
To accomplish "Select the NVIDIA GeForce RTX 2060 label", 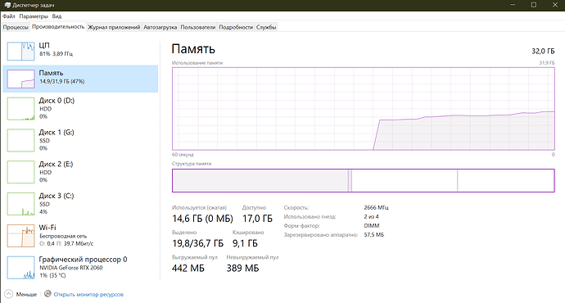I will (x=71, y=268).
